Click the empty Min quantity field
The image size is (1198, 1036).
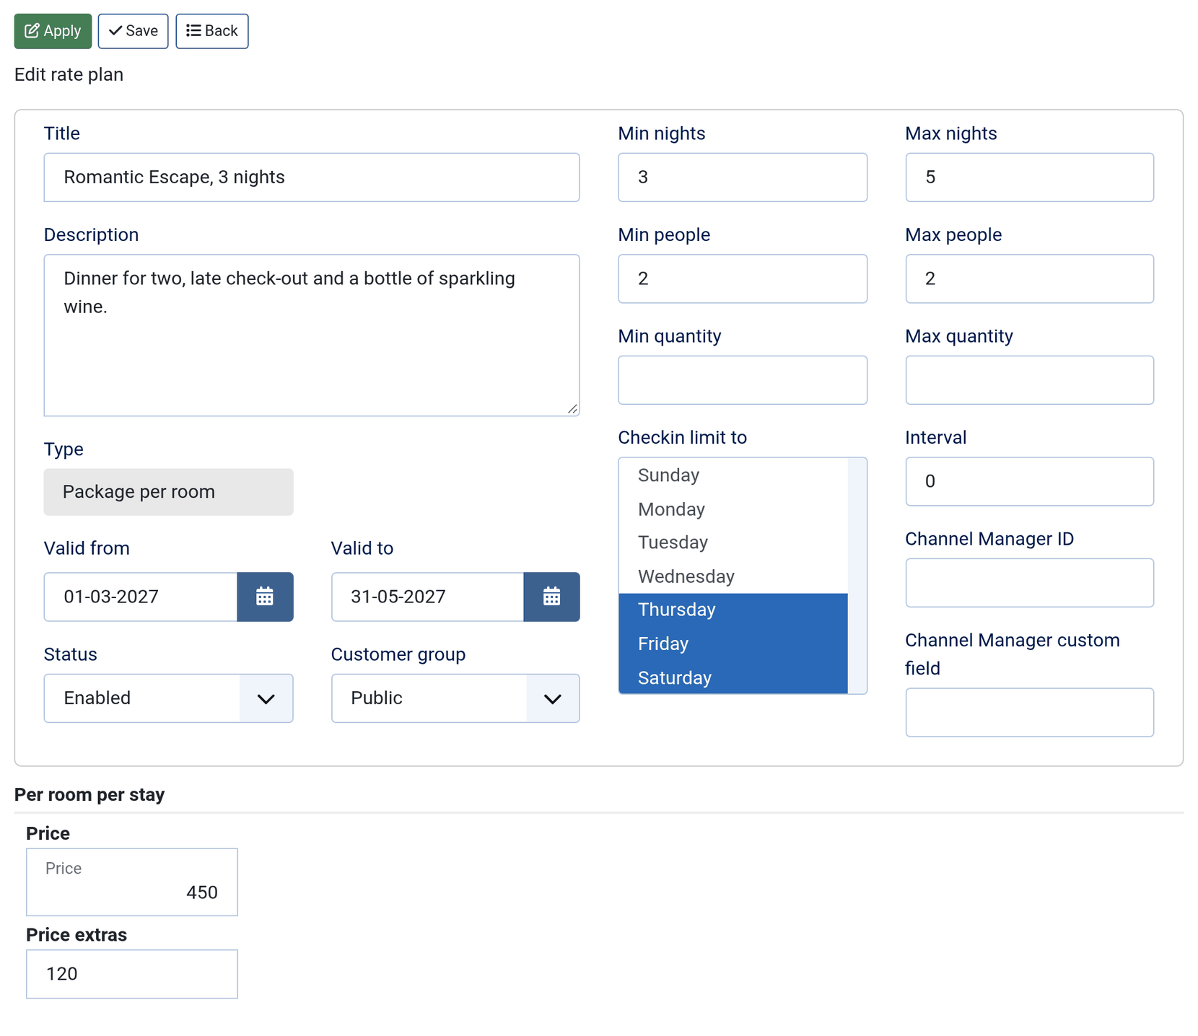(x=742, y=380)
